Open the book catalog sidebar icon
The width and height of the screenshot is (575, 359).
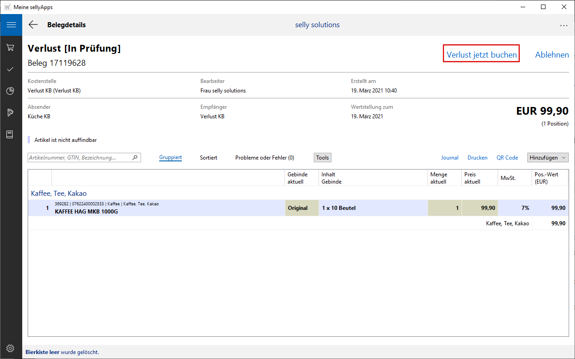pyautogui.click(x=10, y=135)
